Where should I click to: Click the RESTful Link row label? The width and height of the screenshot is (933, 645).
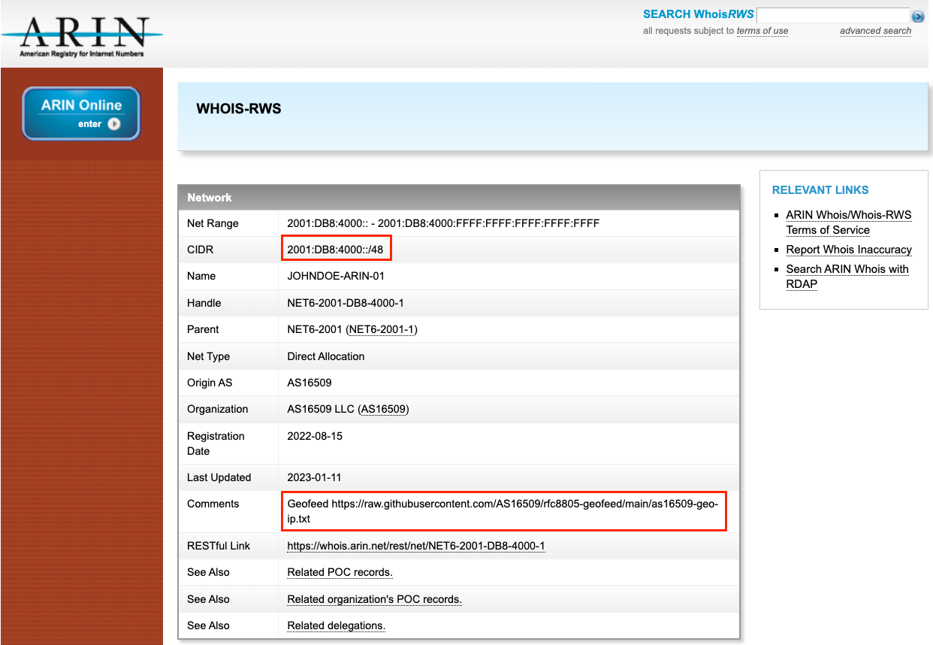coord(219,546)
